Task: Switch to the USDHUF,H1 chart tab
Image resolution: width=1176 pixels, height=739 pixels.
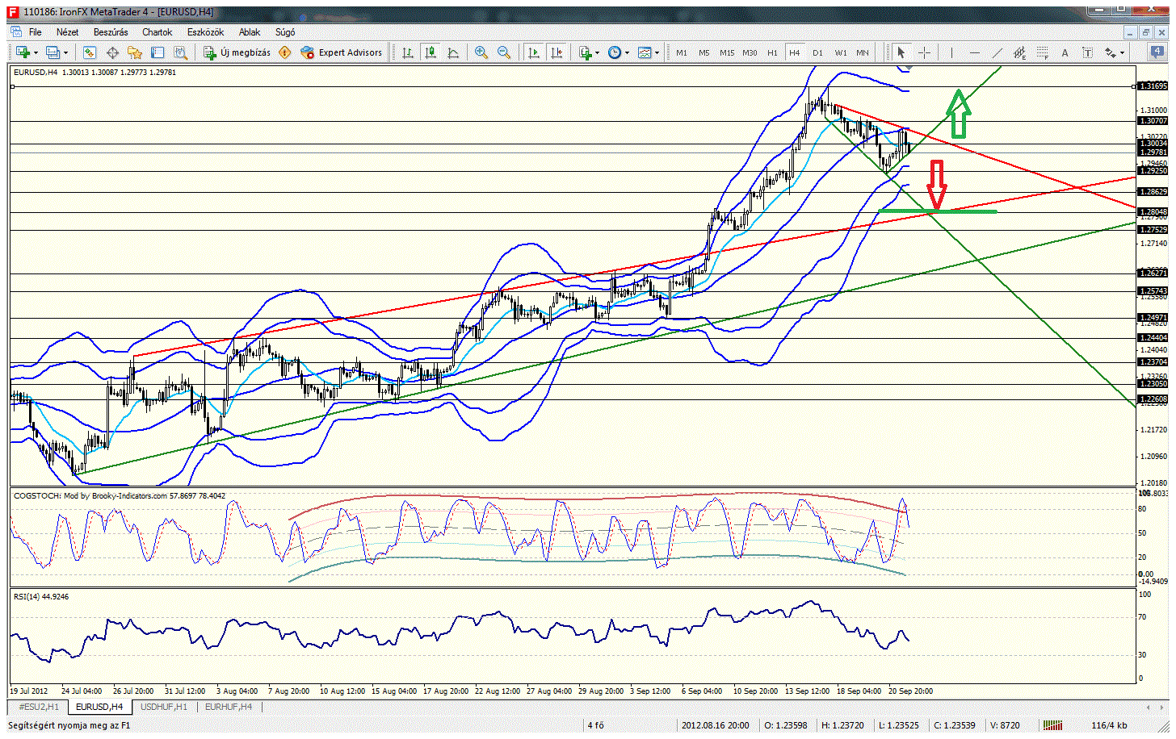Action: point(163,707)
